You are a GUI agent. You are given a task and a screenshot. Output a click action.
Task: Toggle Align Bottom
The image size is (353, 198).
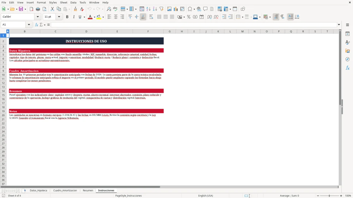[143, 17]
